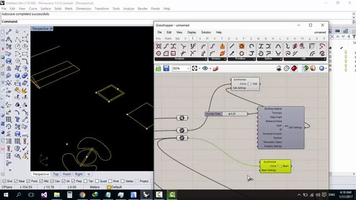Click the red swirl icon in Util panel
This screenshot has height=200, width=356.
point(322,46)
